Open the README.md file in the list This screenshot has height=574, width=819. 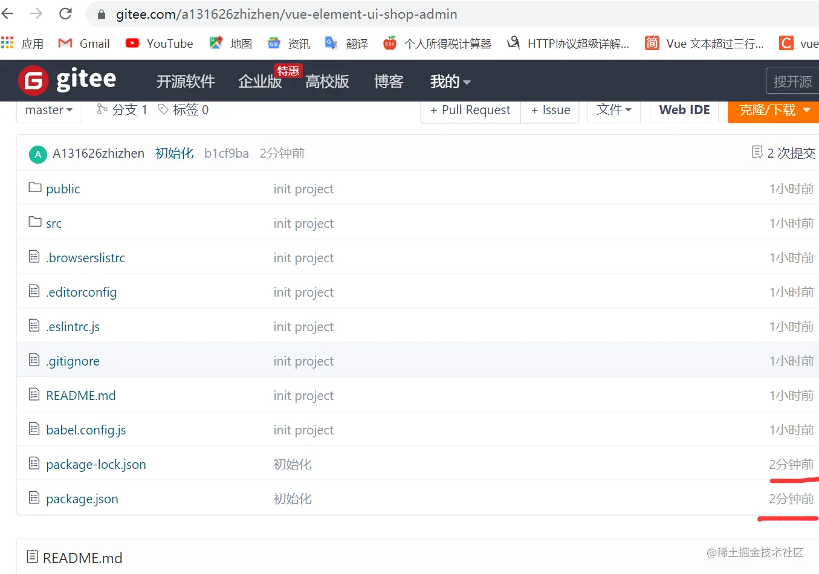tap(81, 395)
